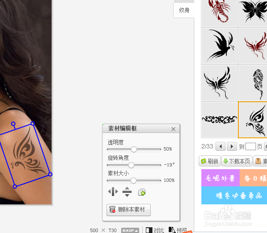Click the 2/33 page indicator
The height and width of the screenshot is (233, 267).
tap(207, 146)
